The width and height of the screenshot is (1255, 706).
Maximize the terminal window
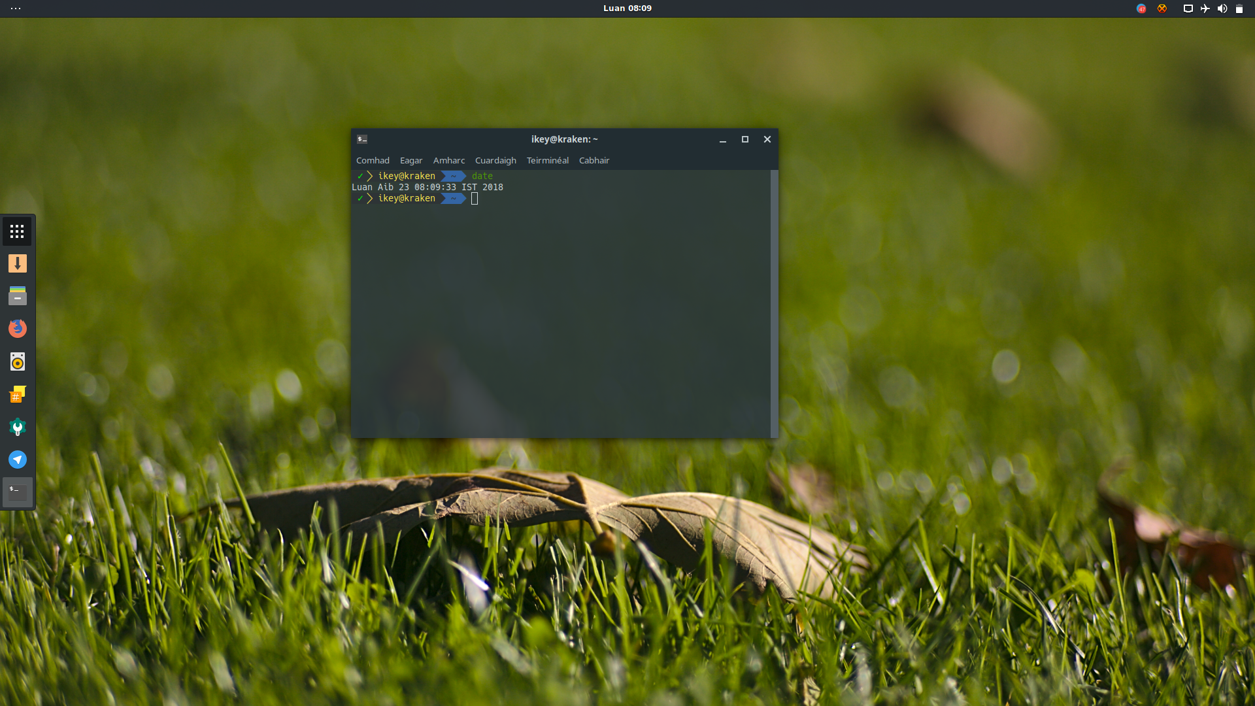[x=745, y=139]
